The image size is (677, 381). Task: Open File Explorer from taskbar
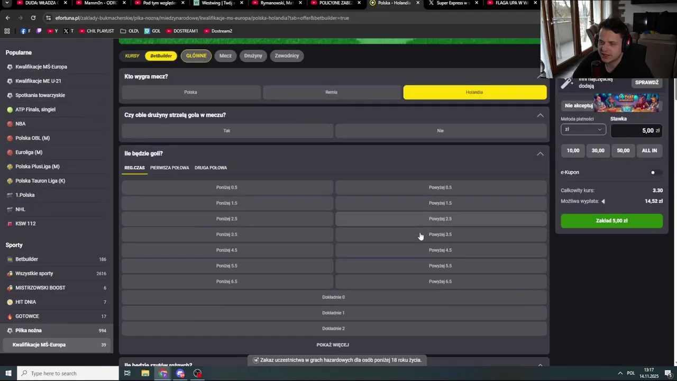145,373
